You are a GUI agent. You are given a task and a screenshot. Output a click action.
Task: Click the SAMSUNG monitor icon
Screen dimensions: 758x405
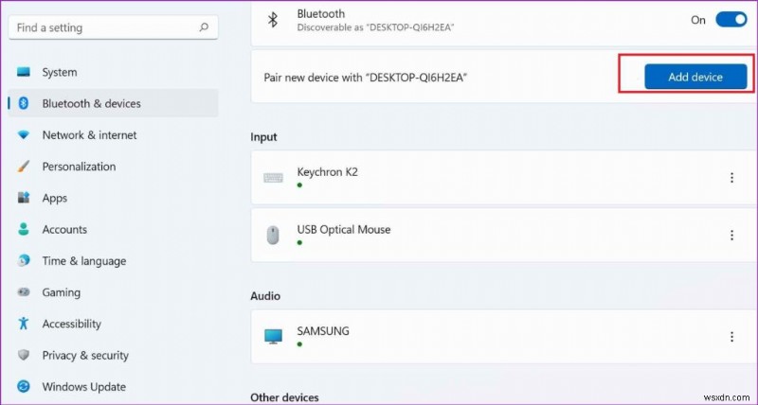(x=273, y=336)
